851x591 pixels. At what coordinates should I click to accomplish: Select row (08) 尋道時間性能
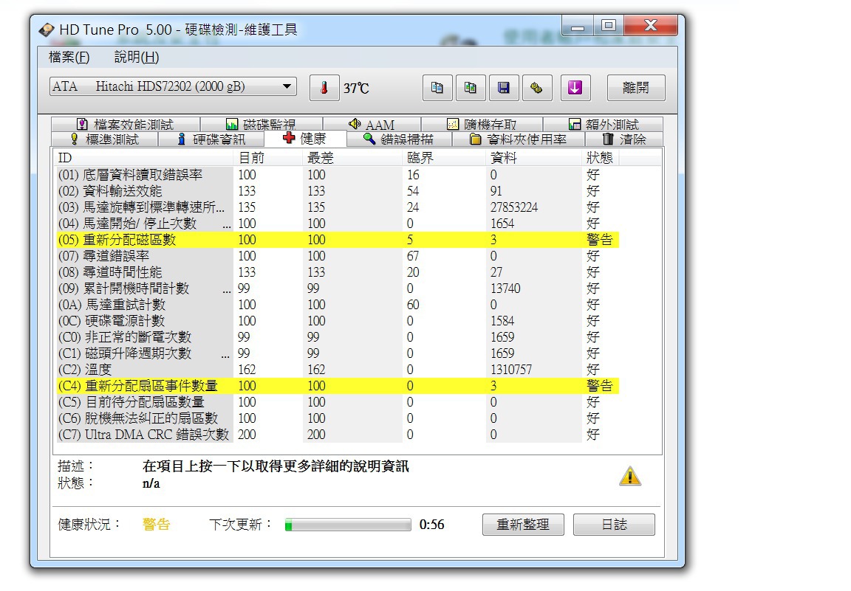338,272
